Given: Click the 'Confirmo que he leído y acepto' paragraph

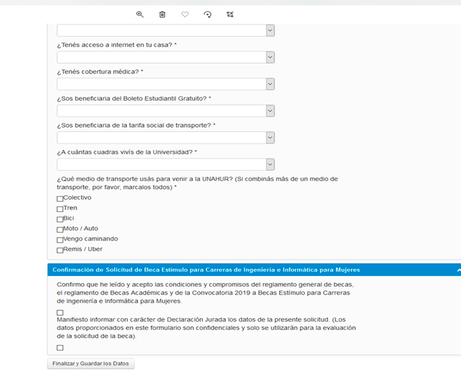Looking at the screenshot, I should tap(205, 293).
